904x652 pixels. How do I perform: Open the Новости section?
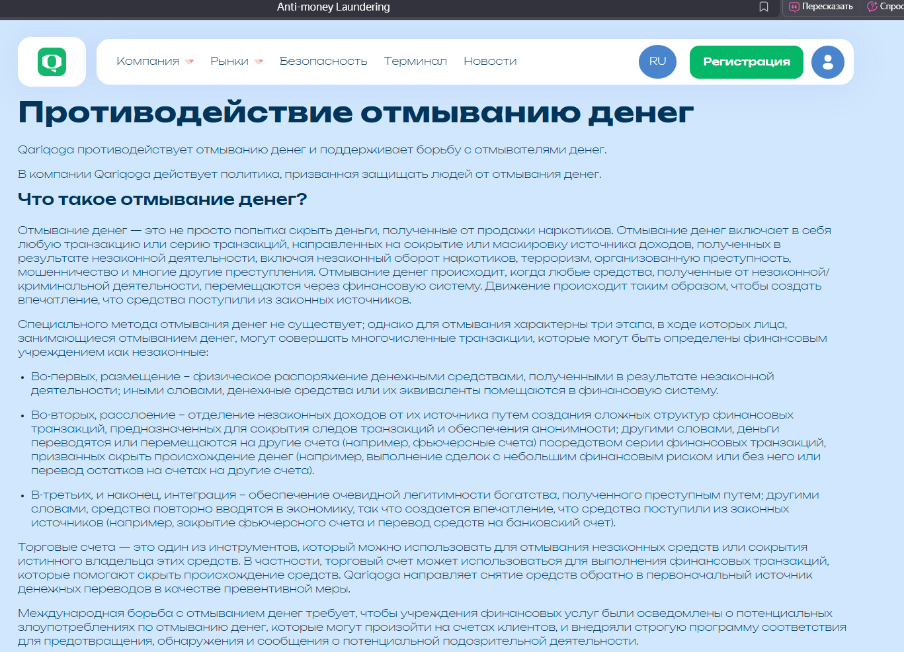(x=489, y=61)
